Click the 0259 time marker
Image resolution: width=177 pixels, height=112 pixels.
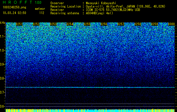coord(154,24)
